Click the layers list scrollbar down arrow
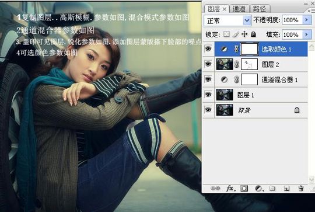 311,179
